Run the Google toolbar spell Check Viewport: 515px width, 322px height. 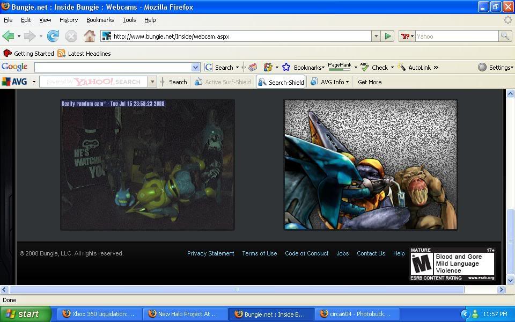coord(374,67)
